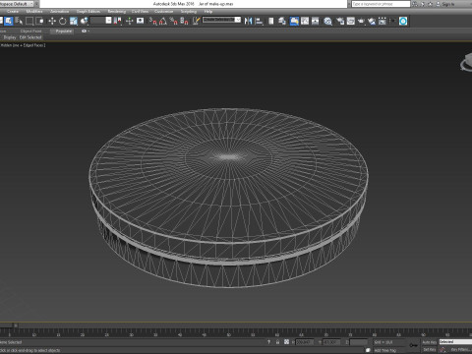This screenshot has height=354, width=472.
Task: Open the Create Selection Set dropdown
Action: 221,20
